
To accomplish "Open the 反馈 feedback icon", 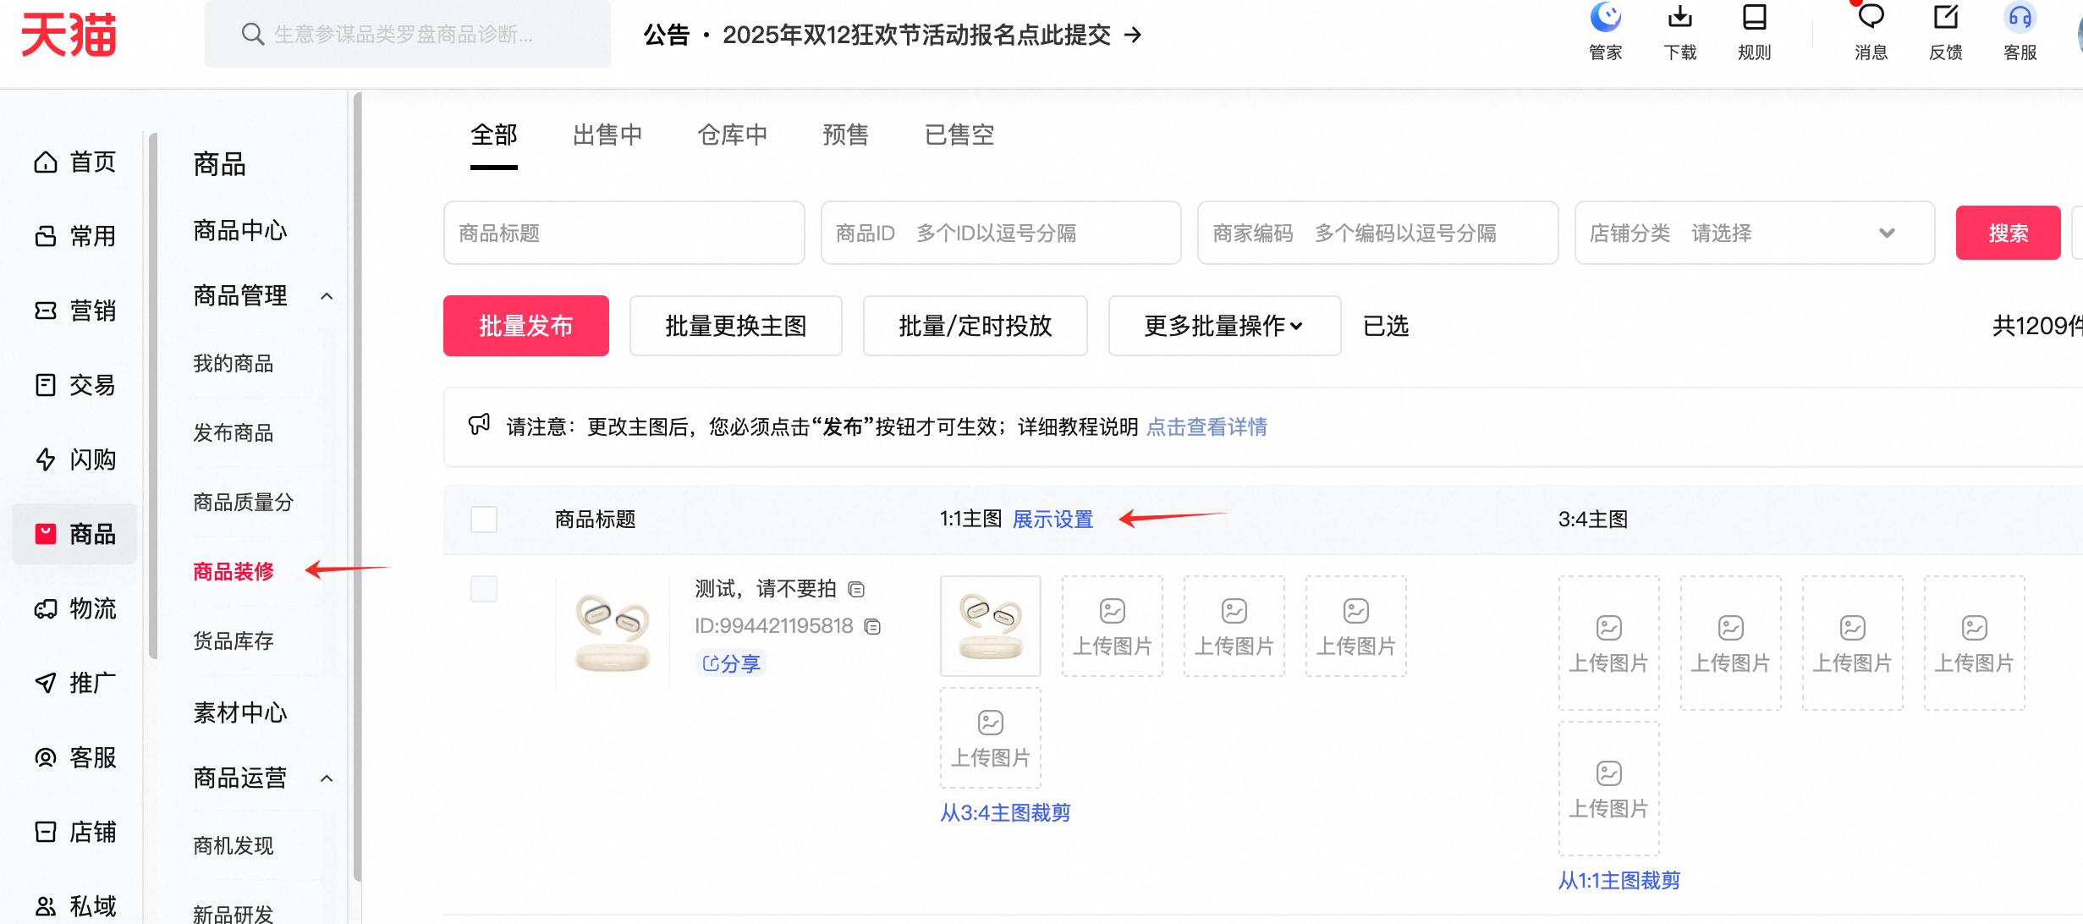I will pyautogui.click(x=1945, y=32).
